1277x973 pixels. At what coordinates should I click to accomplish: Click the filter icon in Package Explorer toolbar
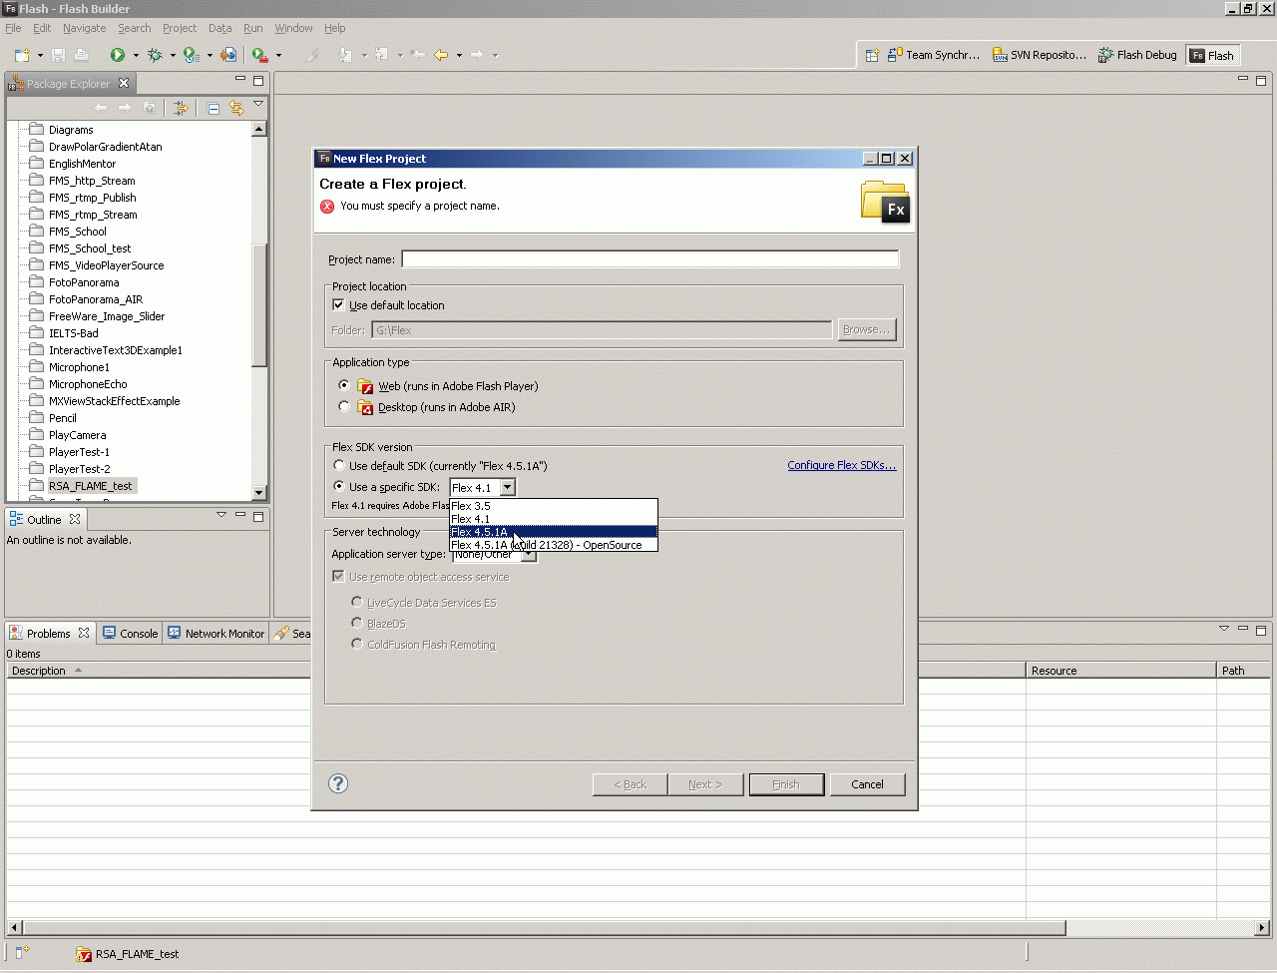(x=181, y=108)
